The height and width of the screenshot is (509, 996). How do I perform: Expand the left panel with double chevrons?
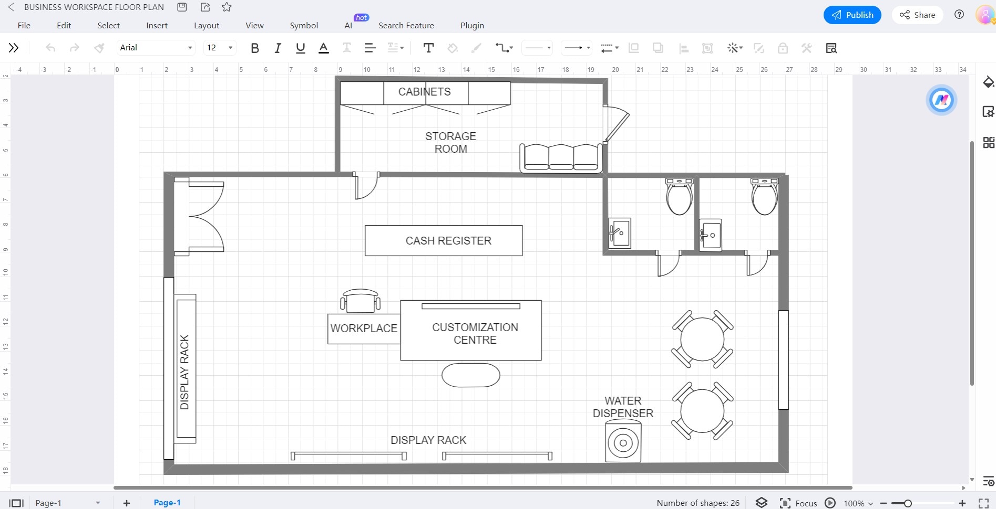(14, 48)
